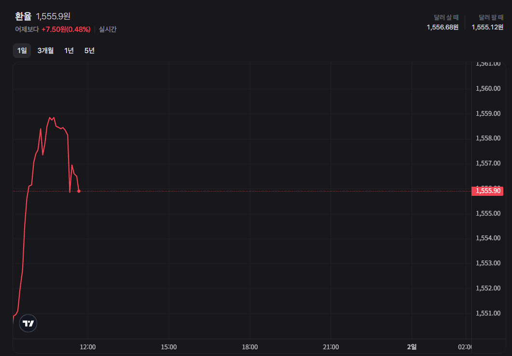Switch to the 1년 chart range
Viewport: 512px width, 356px height.
[x=69, y=51]
